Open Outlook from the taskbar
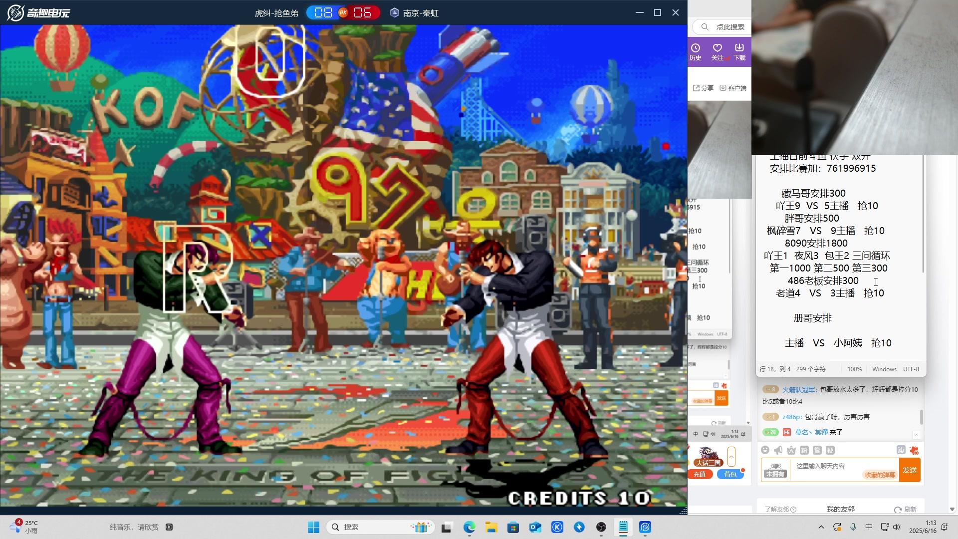958x539 pixels. [535, 527]
